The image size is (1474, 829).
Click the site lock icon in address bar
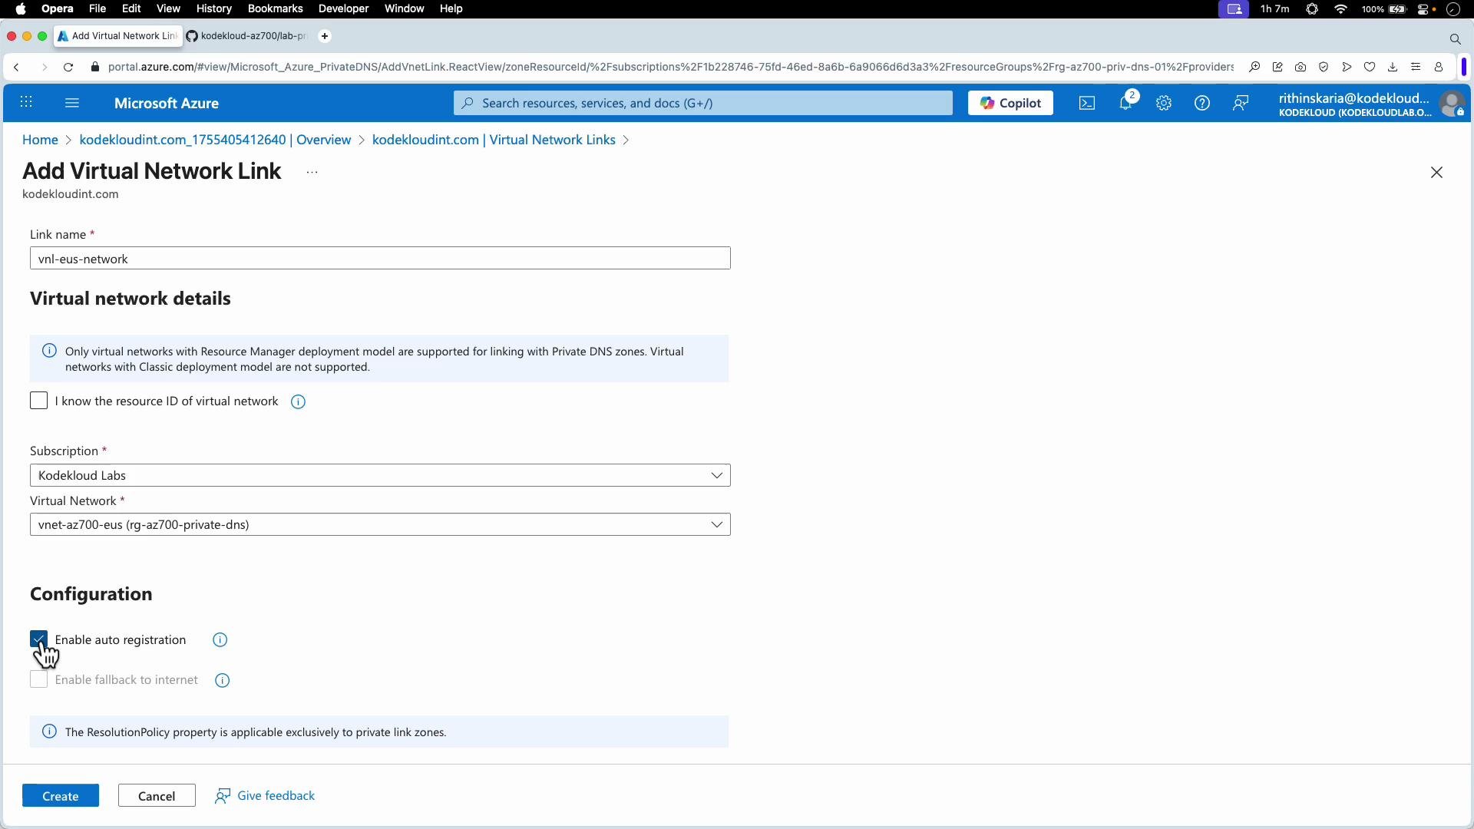coord(95,68)
